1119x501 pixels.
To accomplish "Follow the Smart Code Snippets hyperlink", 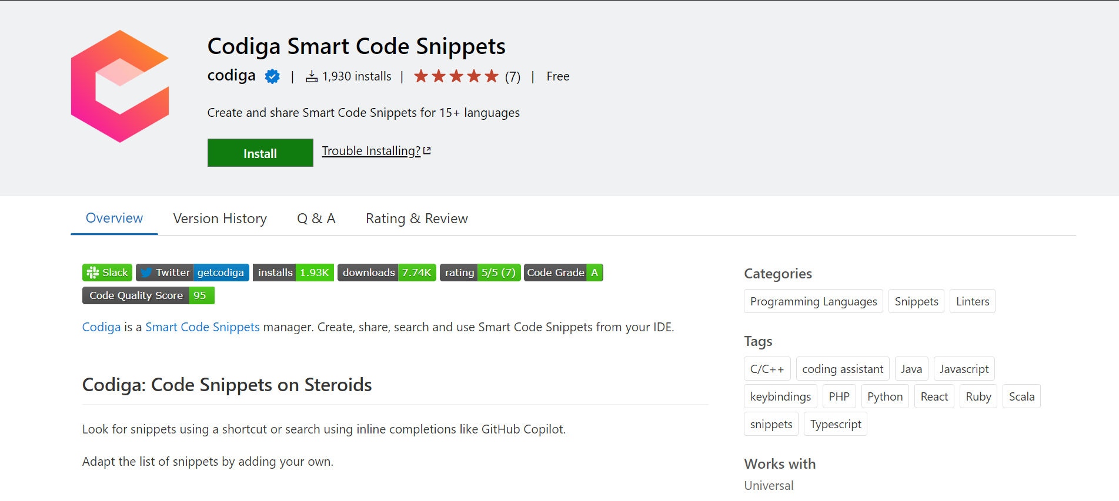I will (202, 327).
